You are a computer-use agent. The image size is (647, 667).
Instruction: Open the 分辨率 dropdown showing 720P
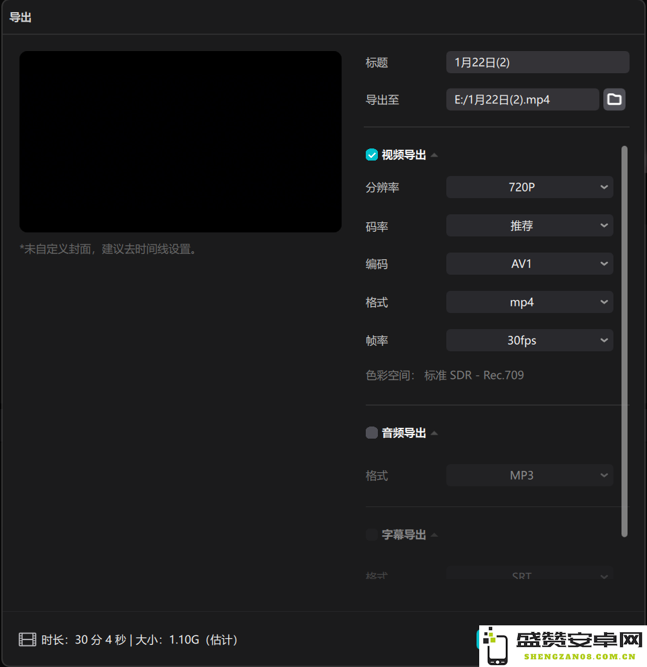(x=530, y=187)
